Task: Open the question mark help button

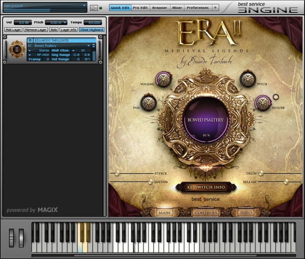Action: pyautogui.click(x=215, y=8)
